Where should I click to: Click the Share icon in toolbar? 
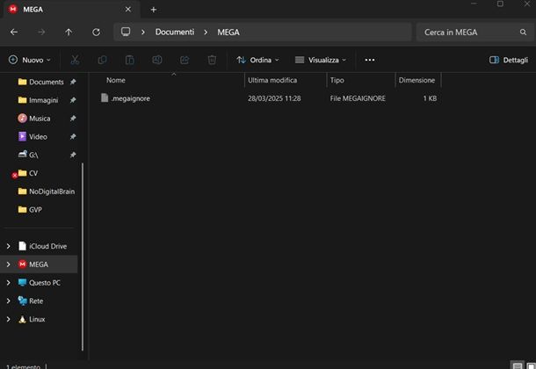[x=185, y=60]
